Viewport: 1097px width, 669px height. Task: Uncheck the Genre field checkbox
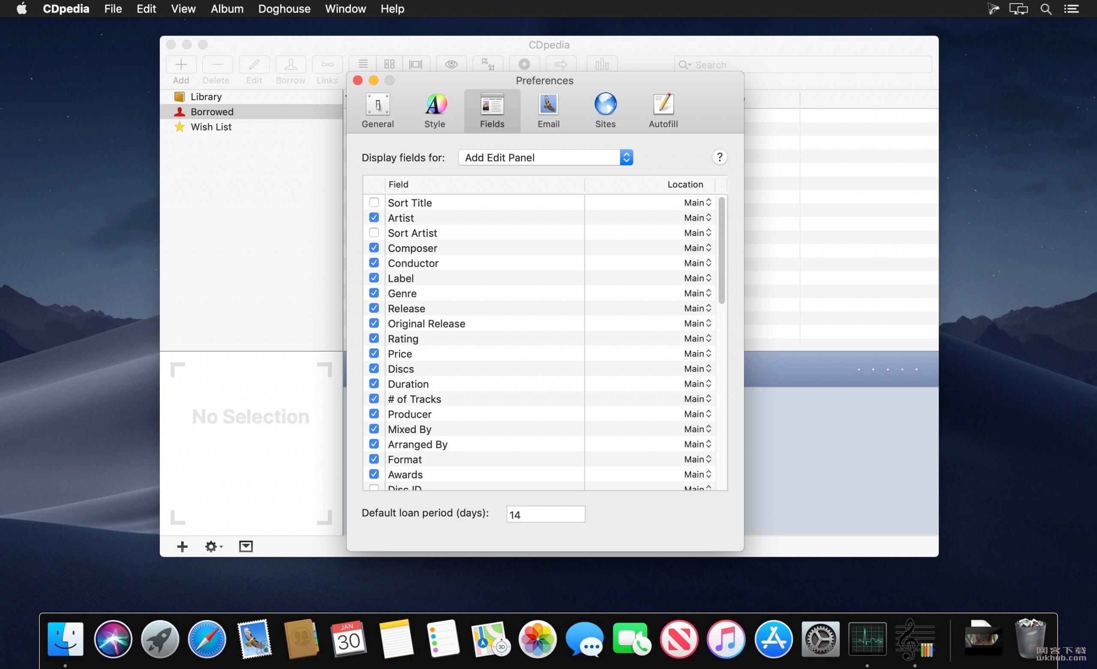374,293
